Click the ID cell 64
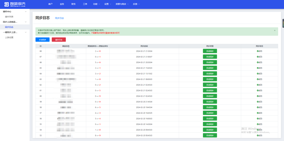Image resolution: width=284 pixels, height=141 pixels. click(40, 74)
